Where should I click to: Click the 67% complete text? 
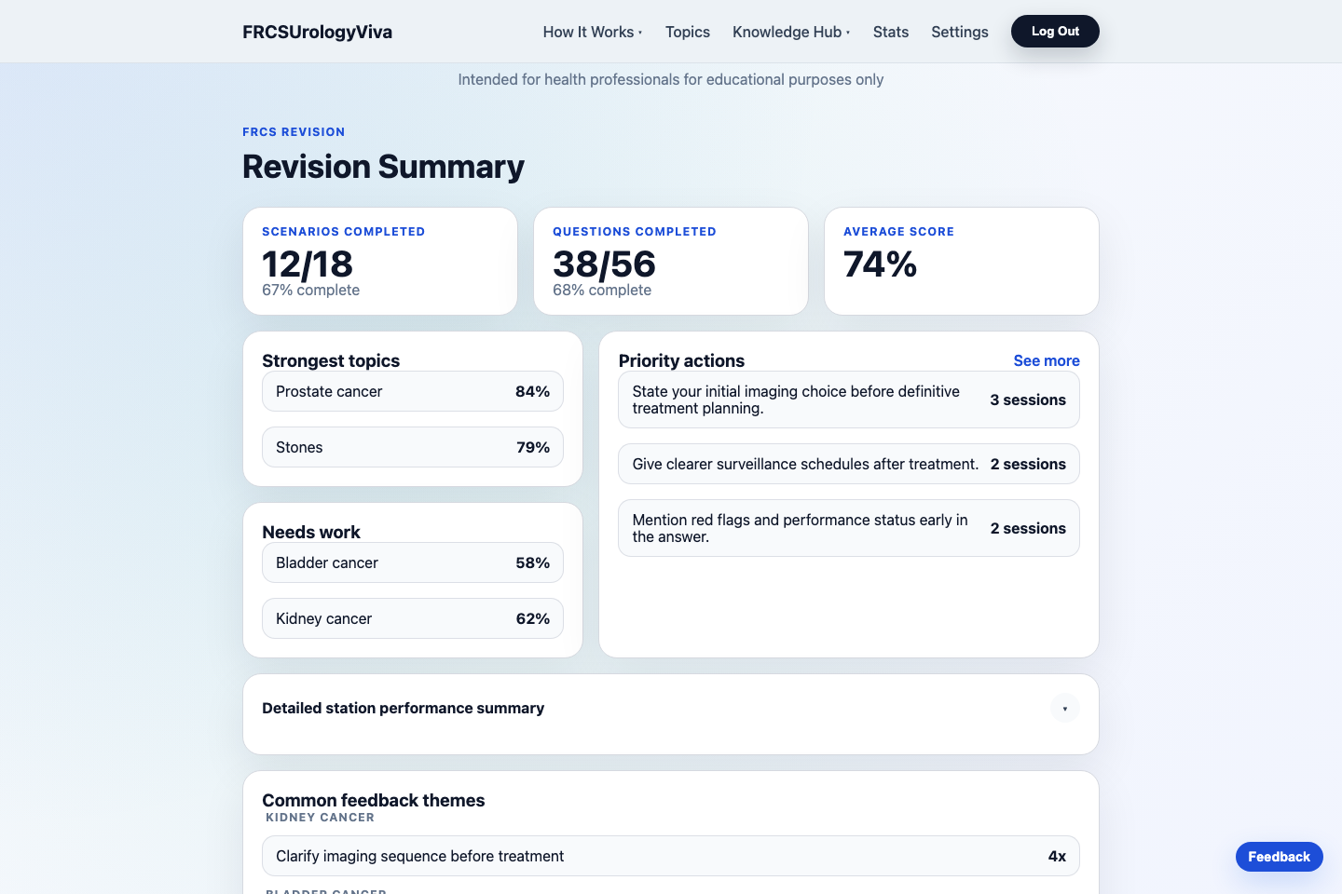[311, 291]
